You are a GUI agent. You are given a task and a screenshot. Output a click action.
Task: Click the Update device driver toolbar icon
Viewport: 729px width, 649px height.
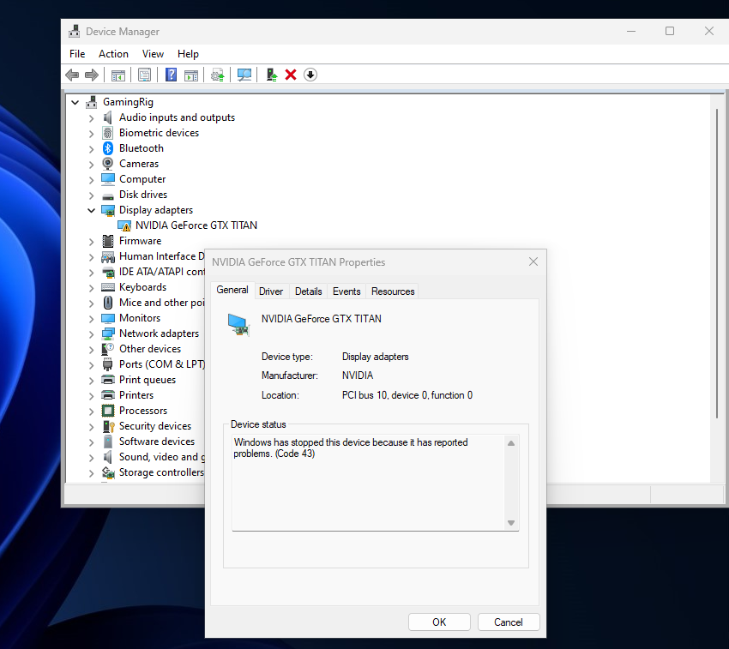pos(272,75)
